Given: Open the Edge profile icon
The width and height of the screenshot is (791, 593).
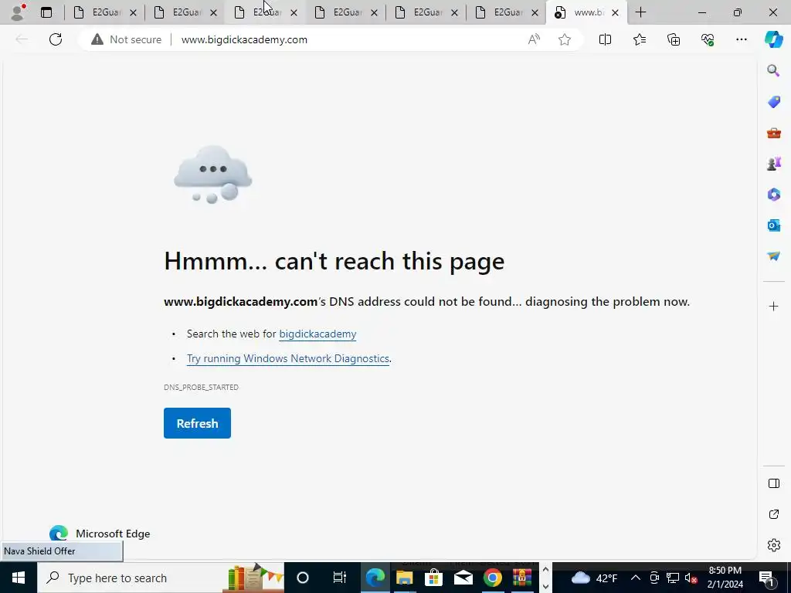Looking at the screenshot, I should click(x=18, y=12).
